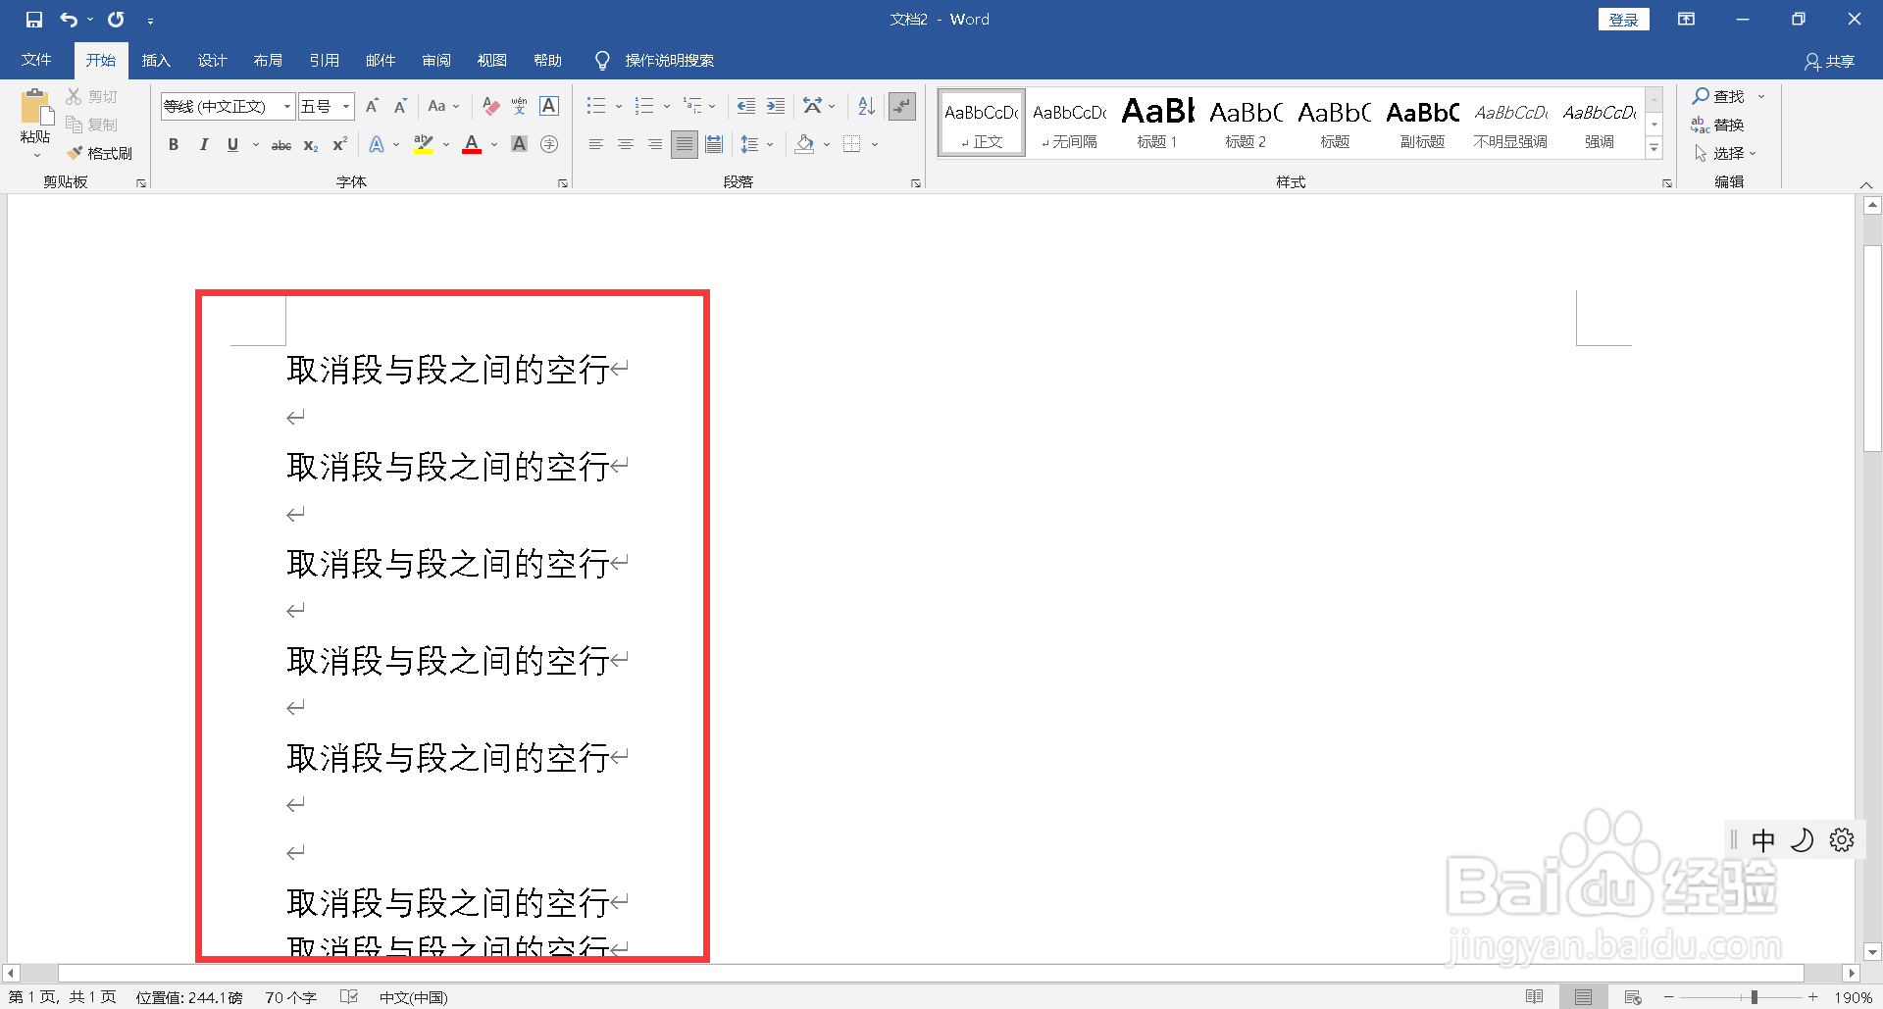Center the paragraph text

point(626,144)
